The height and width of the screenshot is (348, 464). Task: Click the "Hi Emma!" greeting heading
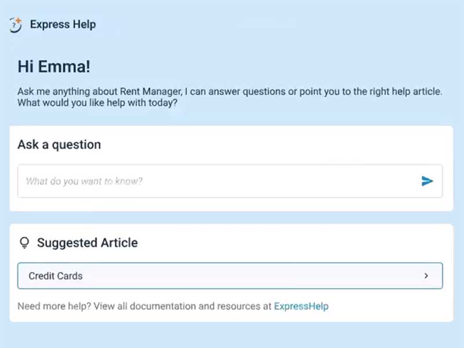click(x=54, y=67)
